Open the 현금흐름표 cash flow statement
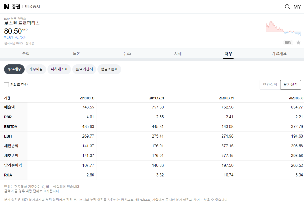Viewport: 304px width, 203px height. click(109, 69)
